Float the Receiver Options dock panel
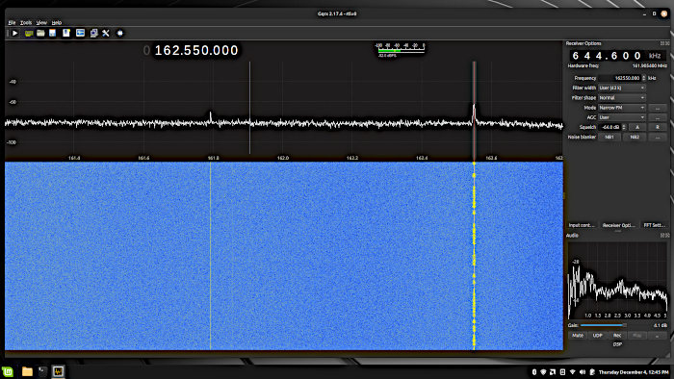The width and height of the screenshot is (674, 379). click(x=662, y=43)
